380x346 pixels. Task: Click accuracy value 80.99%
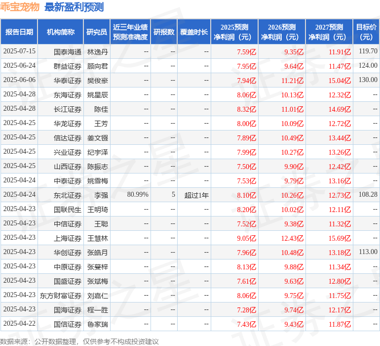pyautogui.click(x=138, y=194)
